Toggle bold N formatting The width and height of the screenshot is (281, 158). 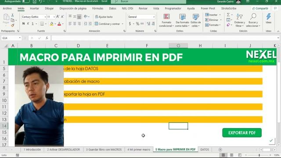(x=23, y=24)
